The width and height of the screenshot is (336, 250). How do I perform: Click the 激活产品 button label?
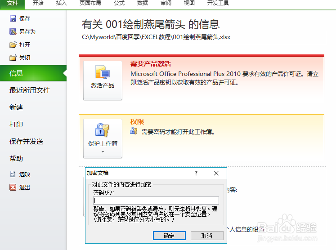tap(103, 85)
